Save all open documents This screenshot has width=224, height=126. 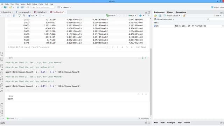click(x=22, y=7)
